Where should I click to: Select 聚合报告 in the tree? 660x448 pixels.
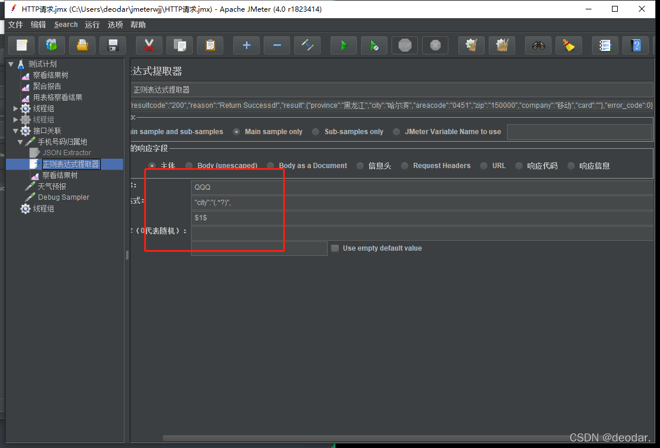[47, 86]
